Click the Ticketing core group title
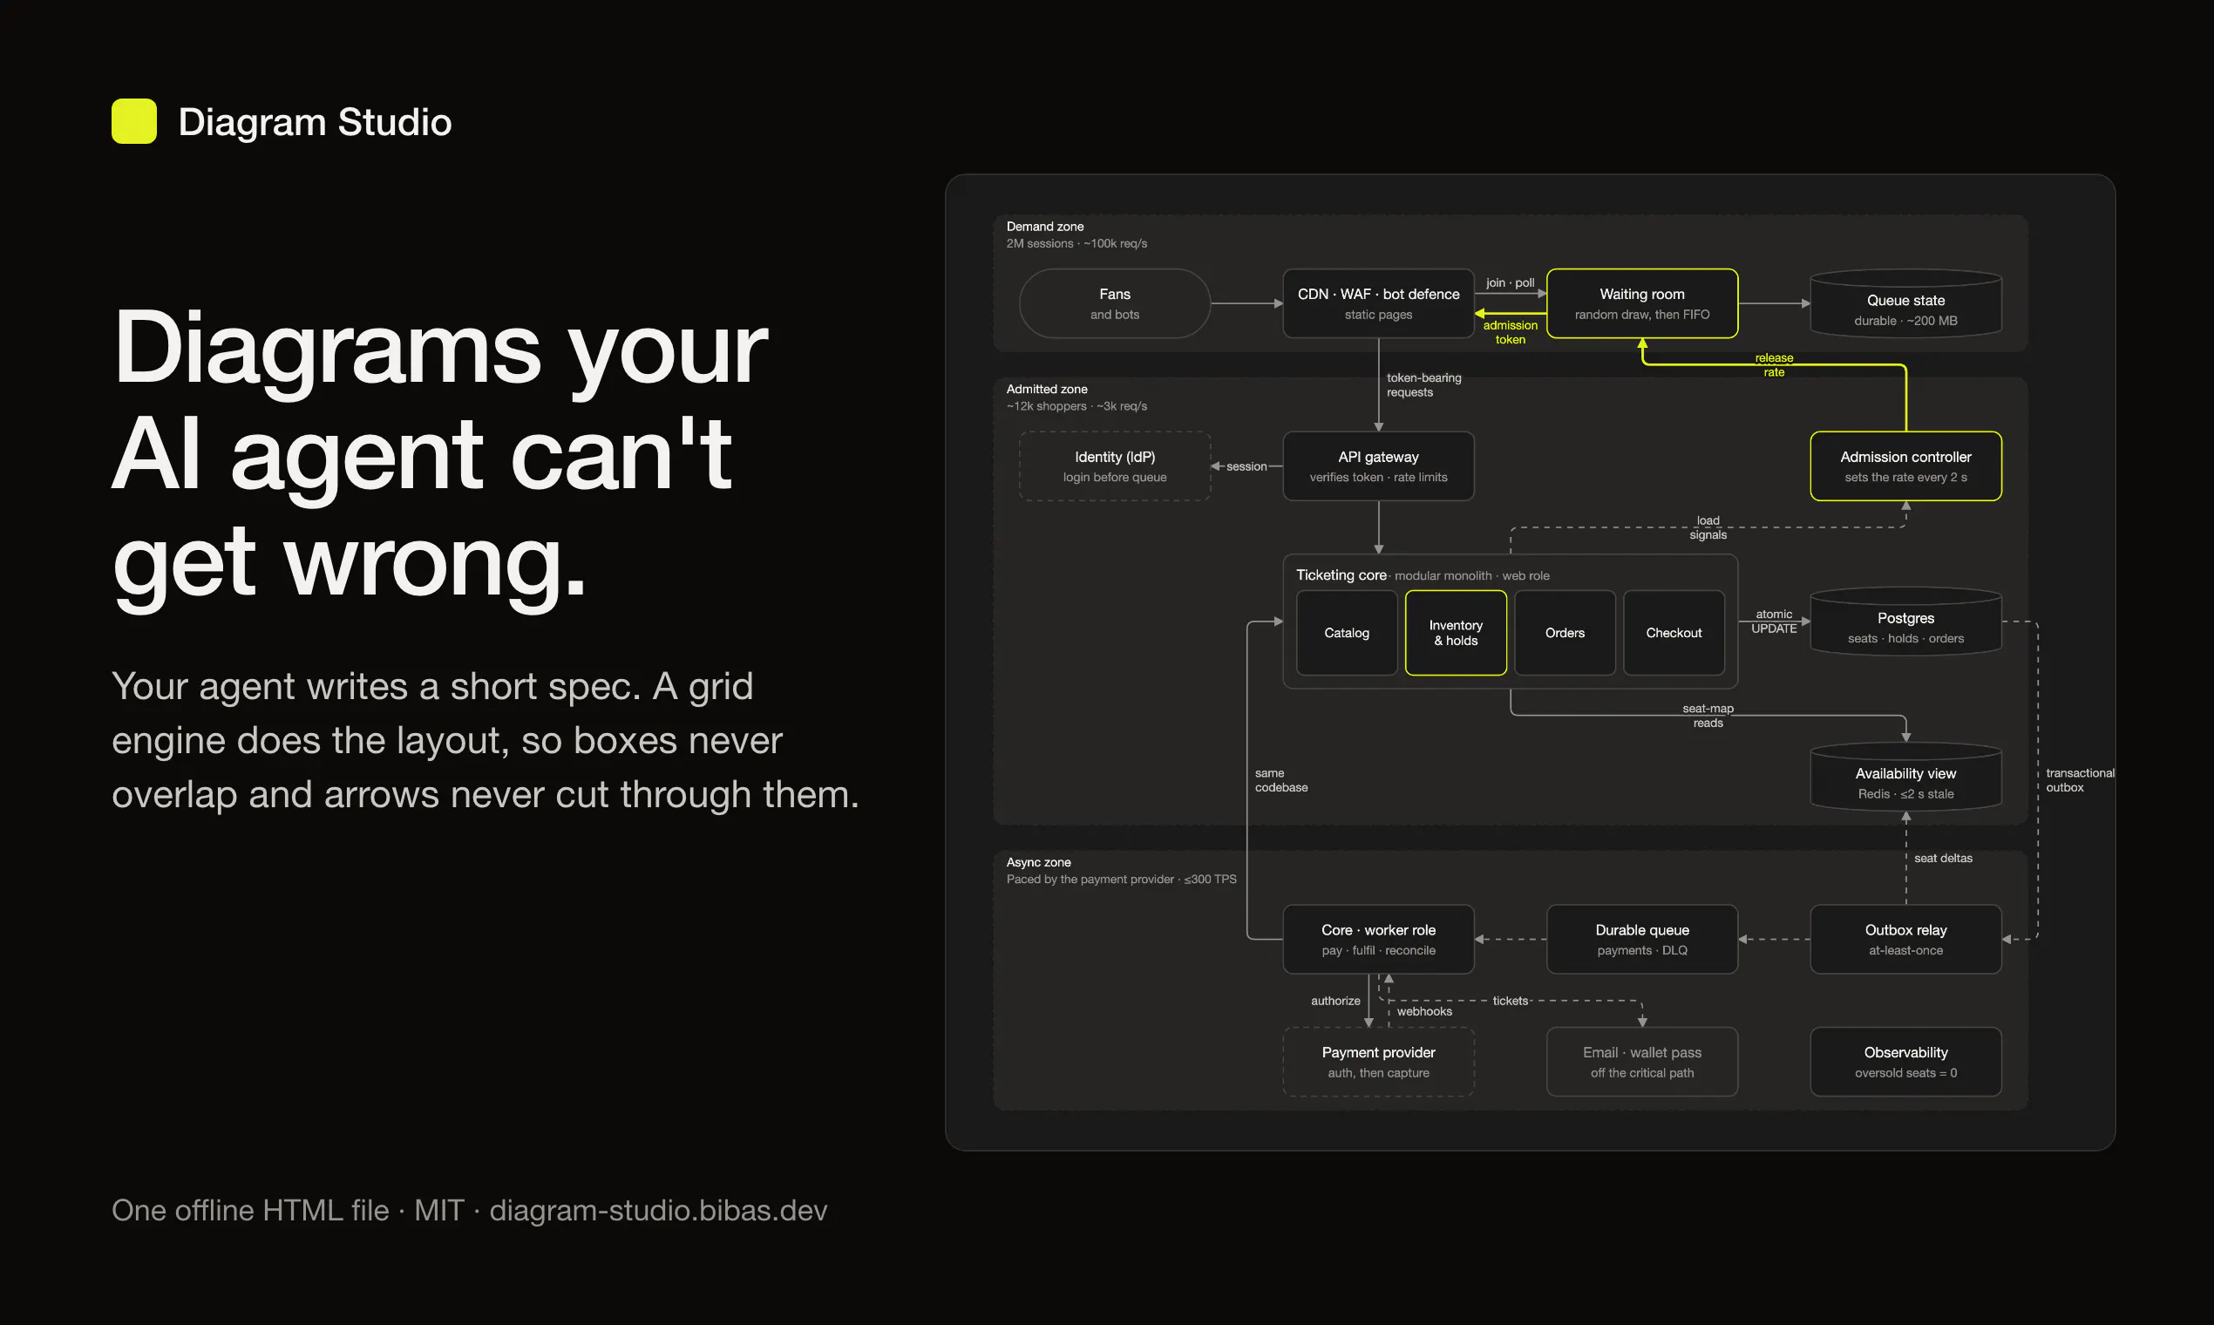Image resolution: width=2214 pixels, height=1325 pixels. (1341, 575)
